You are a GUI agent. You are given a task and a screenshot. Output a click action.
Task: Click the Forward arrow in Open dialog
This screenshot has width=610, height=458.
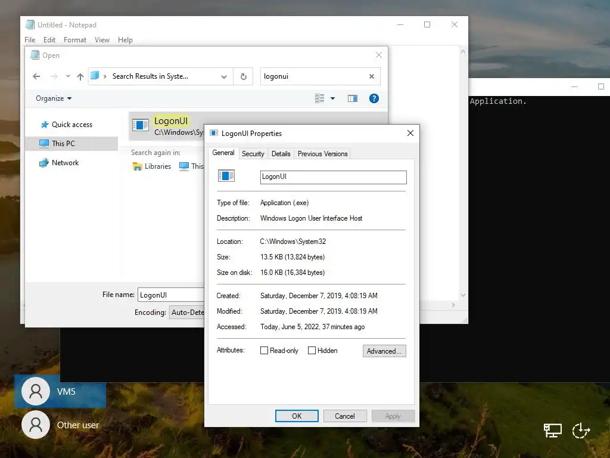(54, 76)
